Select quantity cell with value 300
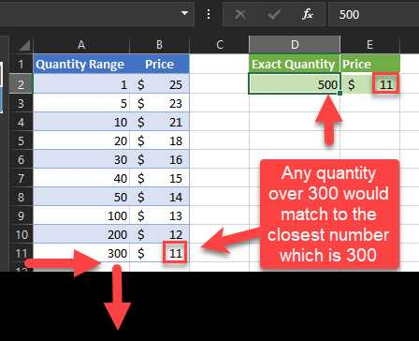 tap(81, 253)
